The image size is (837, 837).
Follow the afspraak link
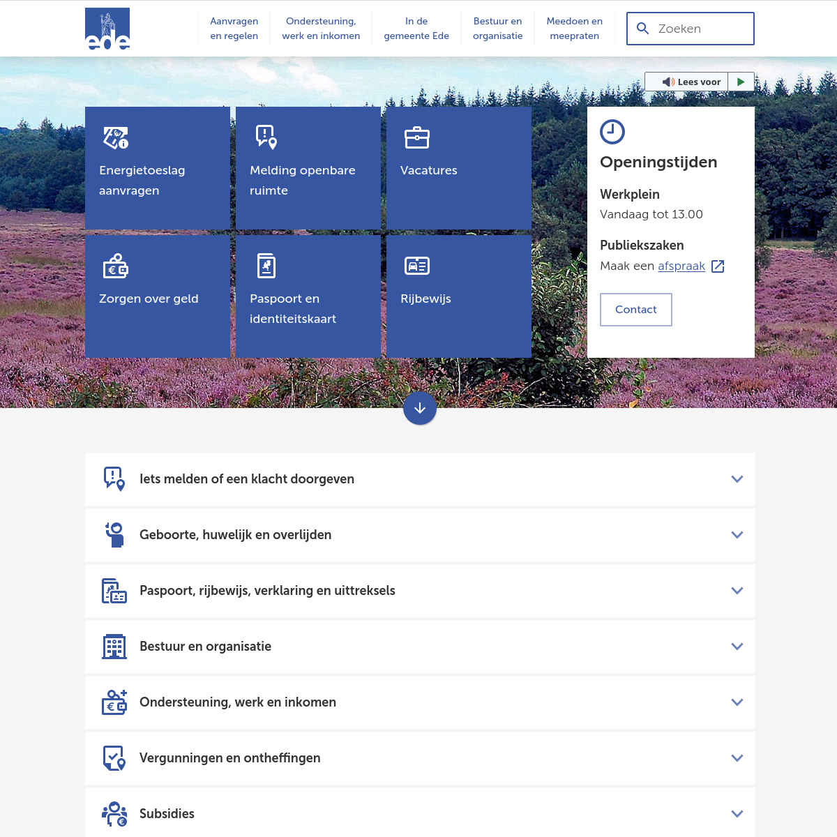681,266
